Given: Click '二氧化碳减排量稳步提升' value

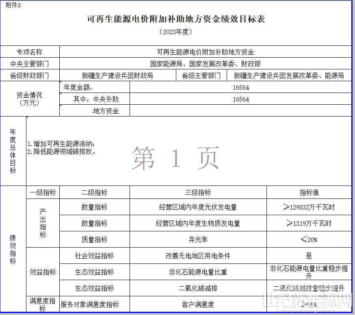Looking at the screenshot, I should pyautogui.click(x=309, y=288).
